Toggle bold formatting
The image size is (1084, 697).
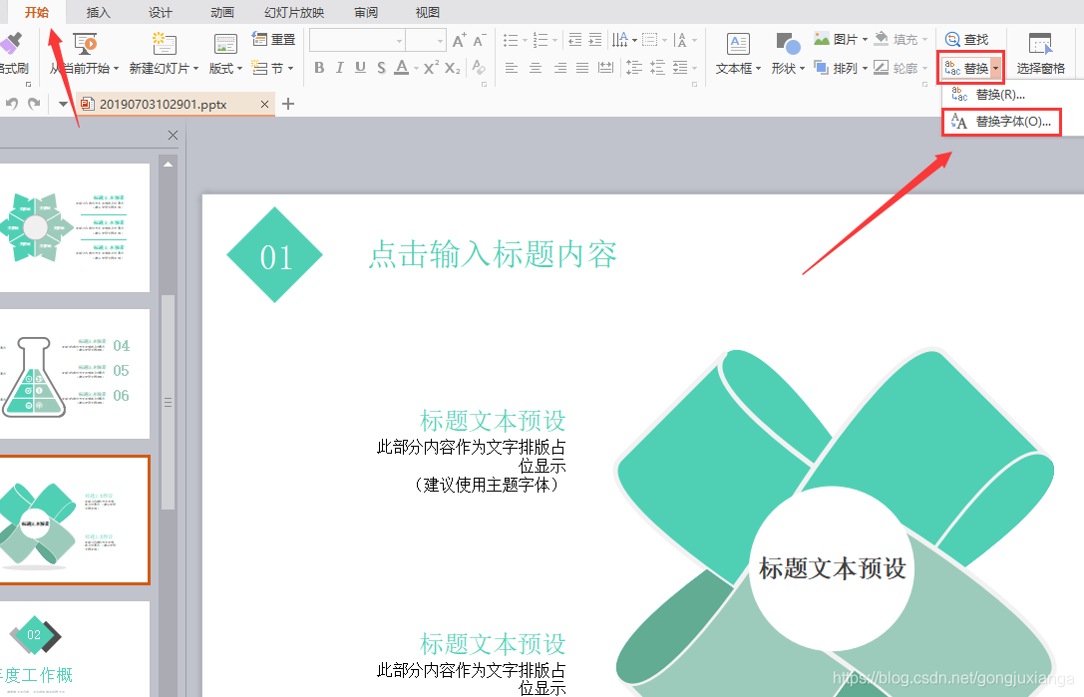(x=319, y=68)
